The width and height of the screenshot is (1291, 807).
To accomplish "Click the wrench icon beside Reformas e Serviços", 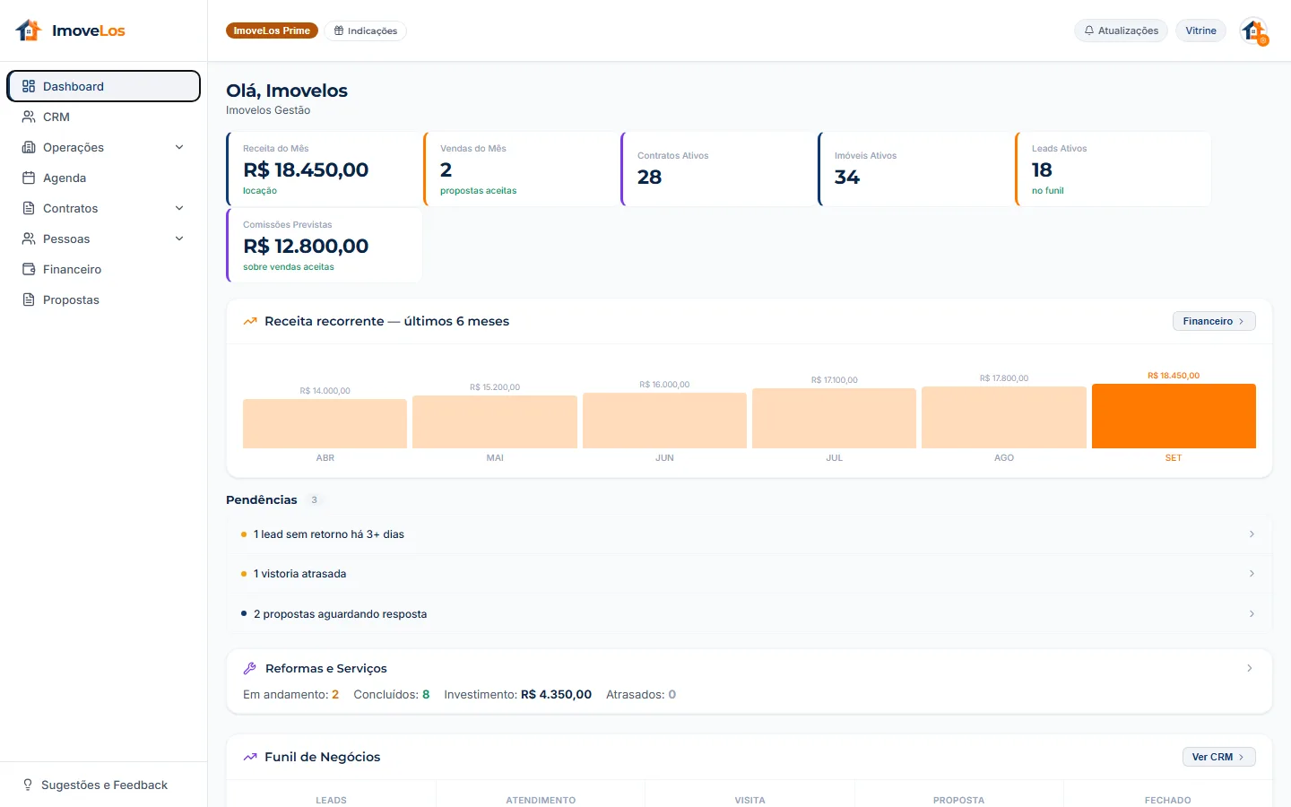I will point(250,668).
